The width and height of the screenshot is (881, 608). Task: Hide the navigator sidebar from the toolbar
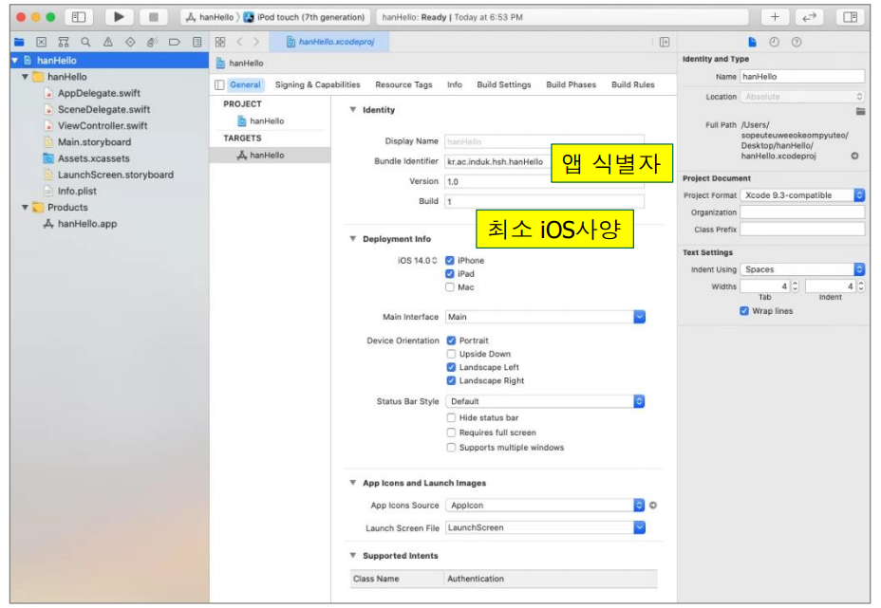pyautogui.click(x=79, y=17)
